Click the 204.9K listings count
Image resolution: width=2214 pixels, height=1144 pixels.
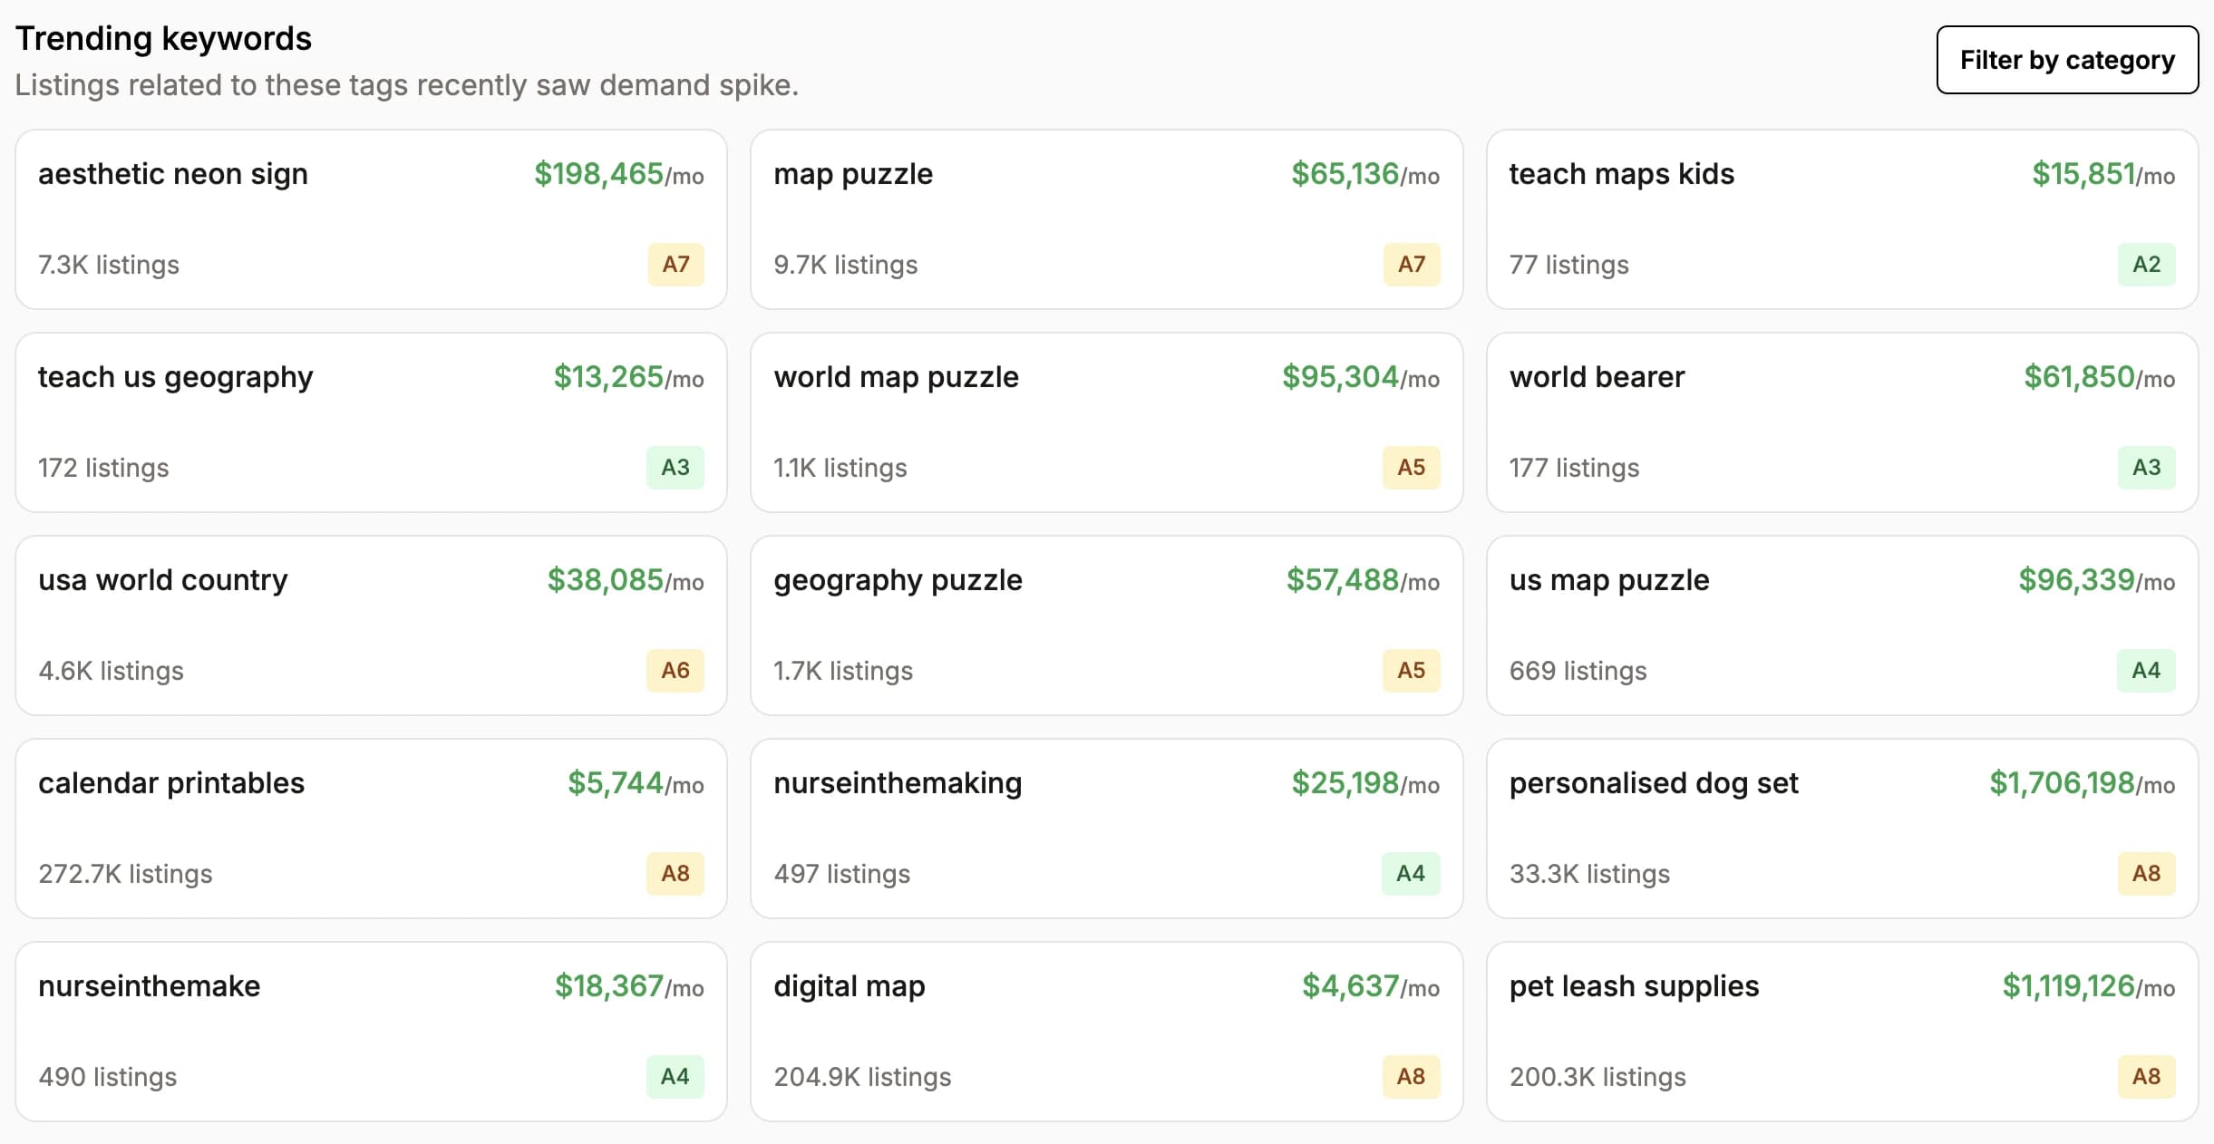[862, 1077]
